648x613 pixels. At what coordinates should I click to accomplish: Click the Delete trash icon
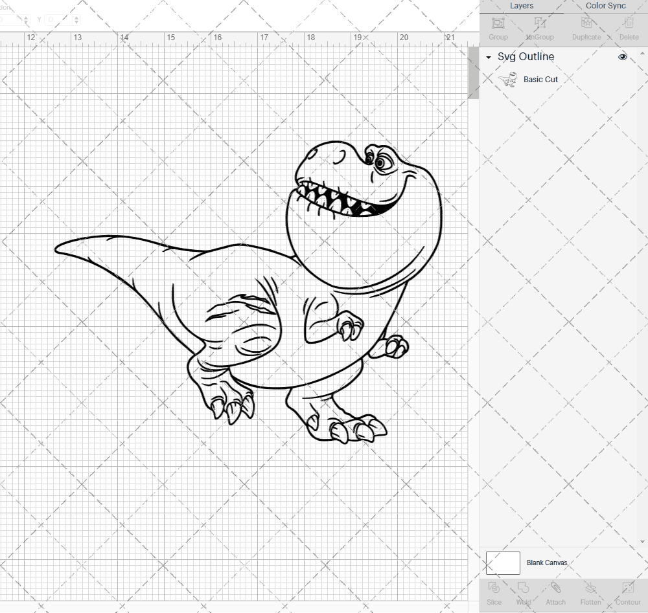point(629,23)
